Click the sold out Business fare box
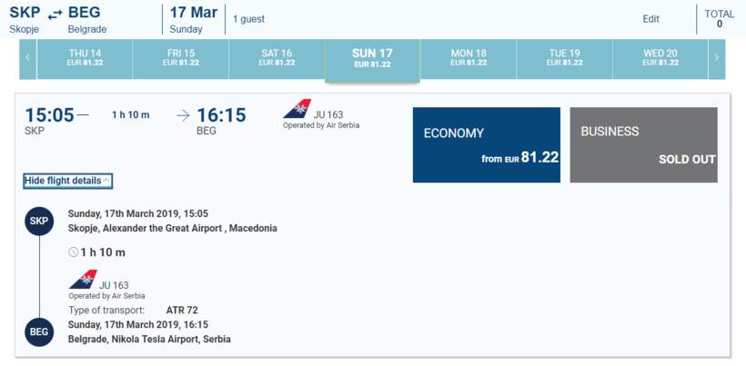The width and height of the screenshot is (746, 366). pyautogui.click(x=643, y=144)
